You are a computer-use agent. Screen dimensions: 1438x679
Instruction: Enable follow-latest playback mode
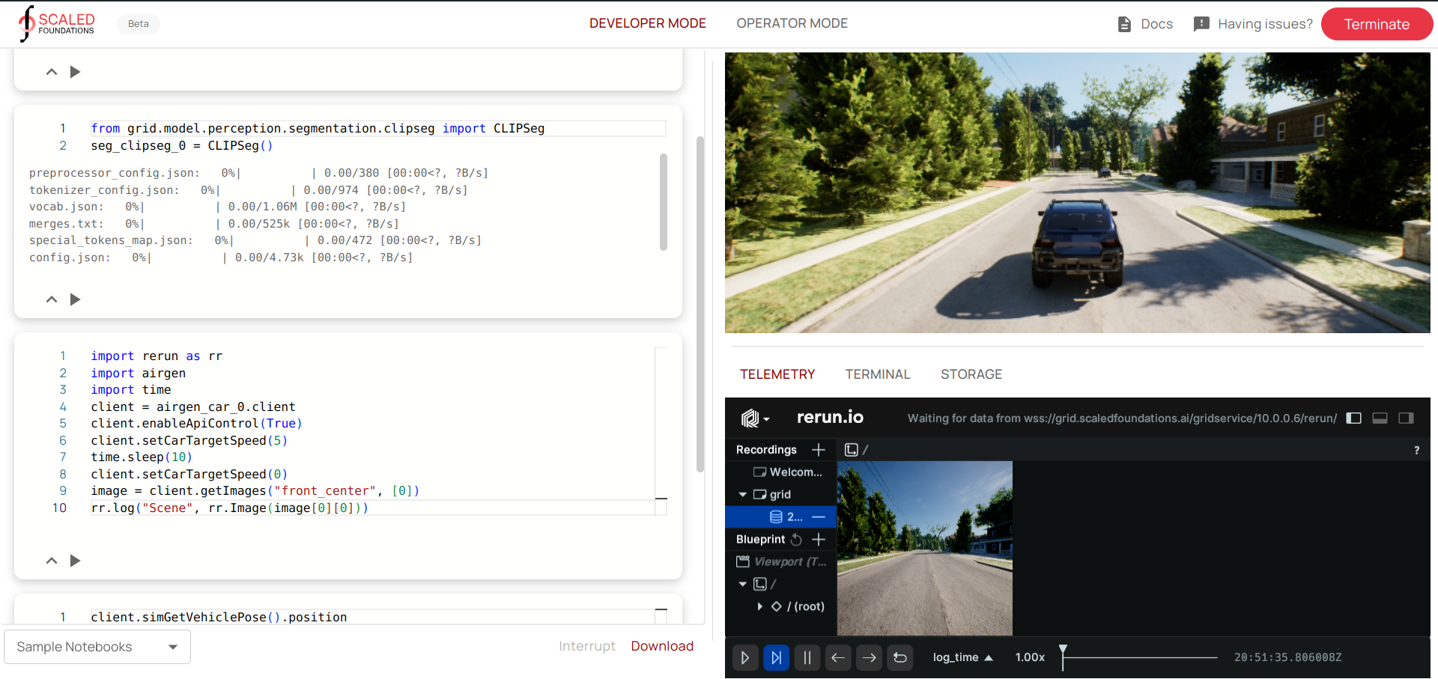(776, 657)
